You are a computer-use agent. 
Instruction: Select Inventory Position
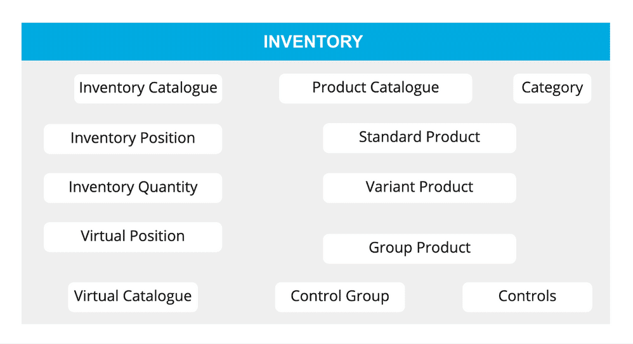(x=133, y=138)
